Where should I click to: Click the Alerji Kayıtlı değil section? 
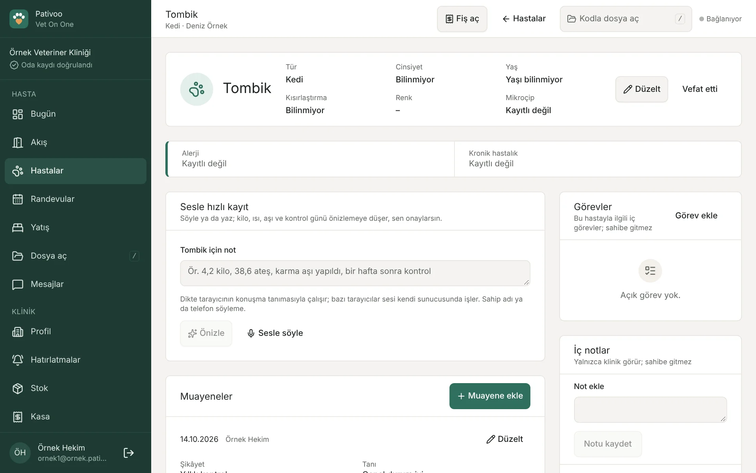pyautogui.click(x=311, y=159)
